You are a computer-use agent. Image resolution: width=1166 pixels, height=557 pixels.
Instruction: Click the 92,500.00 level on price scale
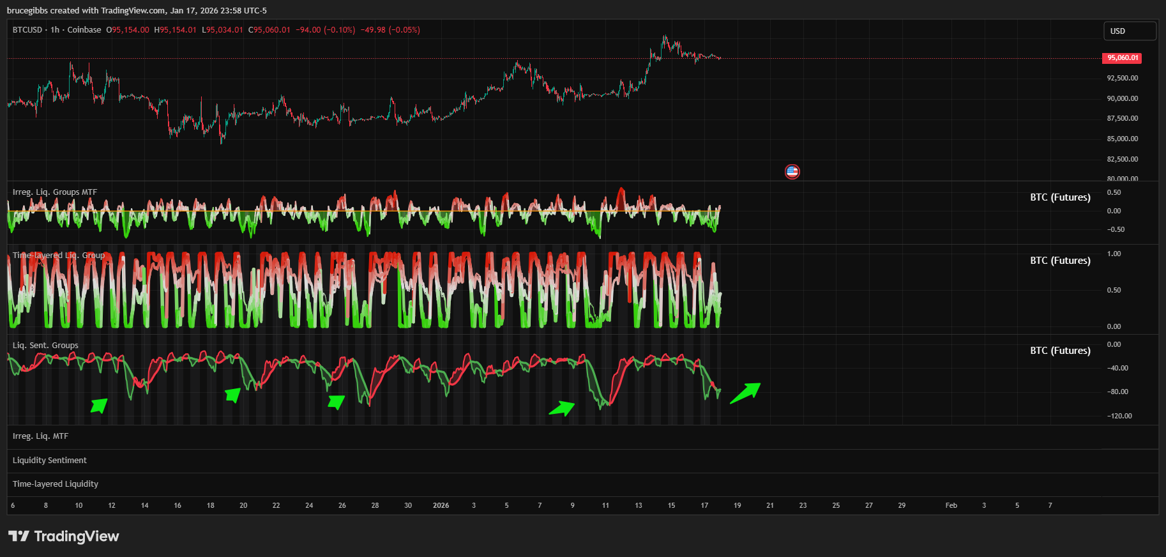point(1122,78)
